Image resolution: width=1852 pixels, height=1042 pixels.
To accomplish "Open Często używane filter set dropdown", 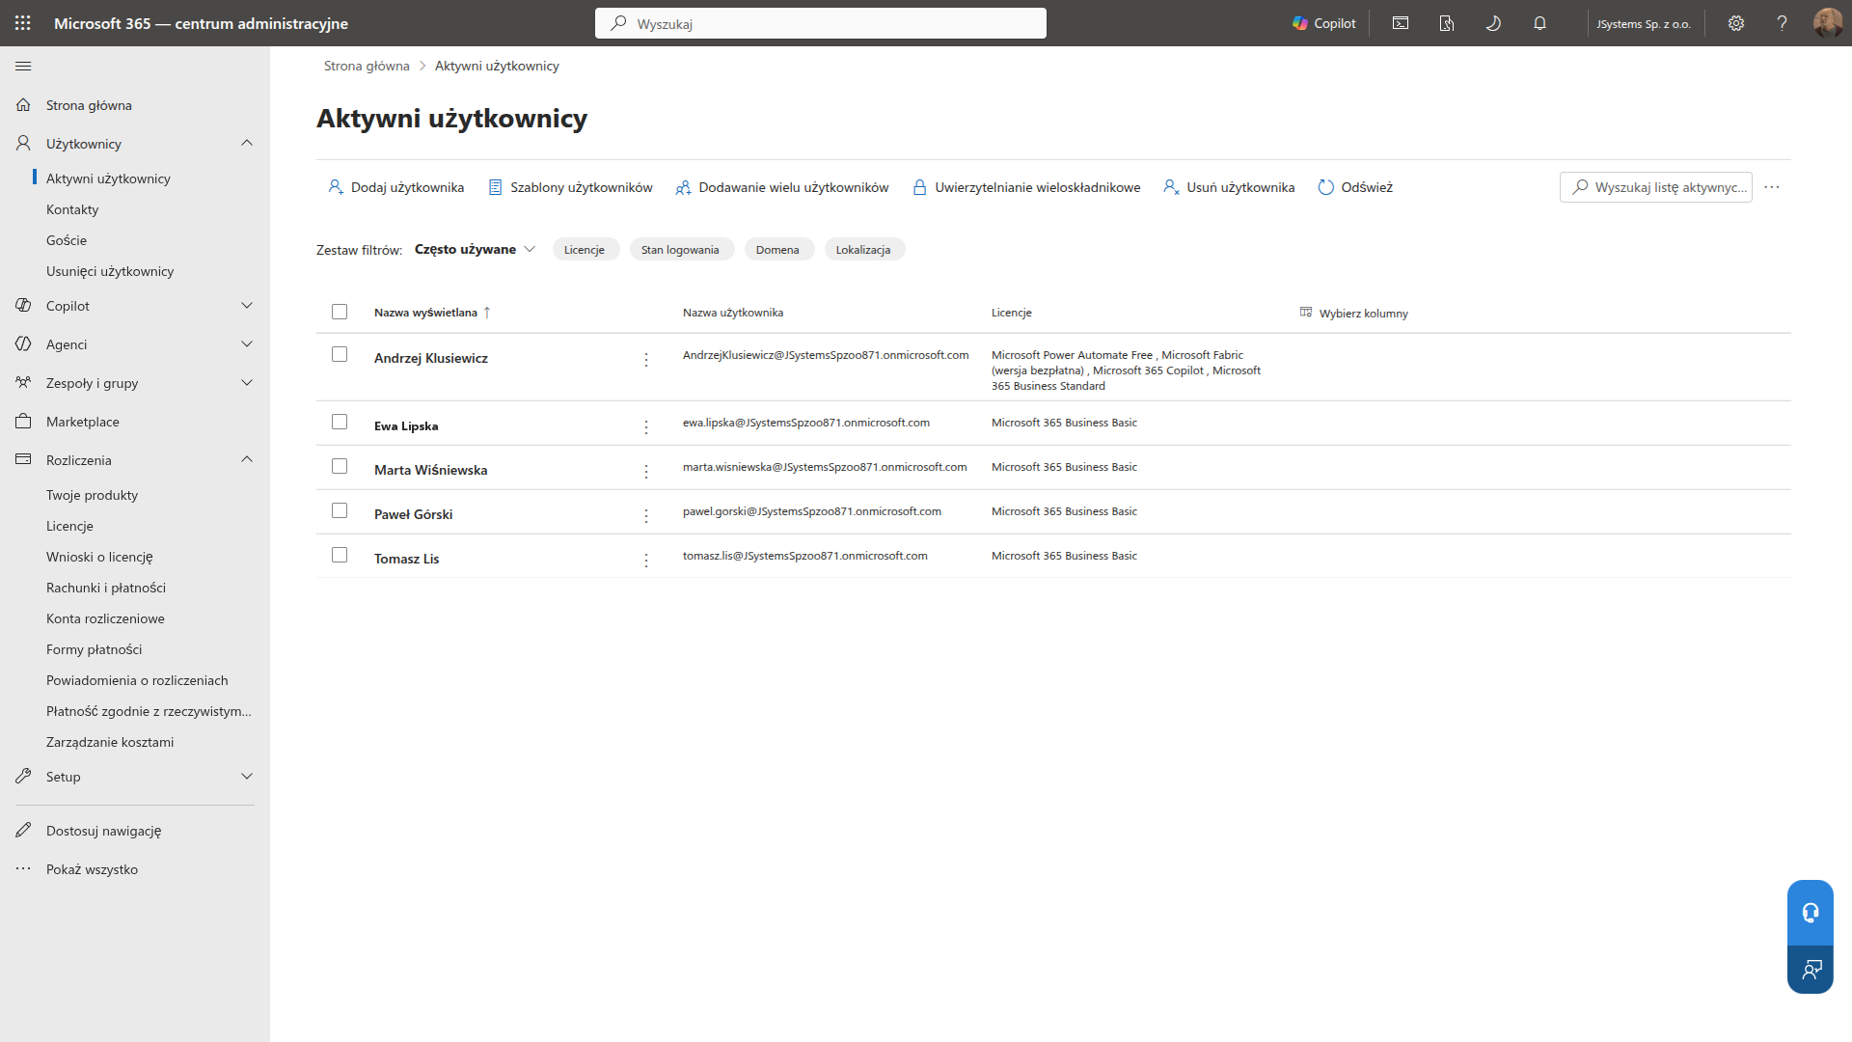I will pyautogui.click(x=475, y=249).
